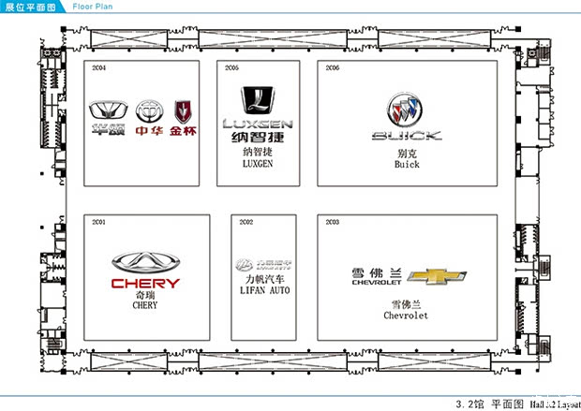Select booth number 2C01 label
Image resolution: width=581 pixels, height=411 pixels.
coord(98,222)
